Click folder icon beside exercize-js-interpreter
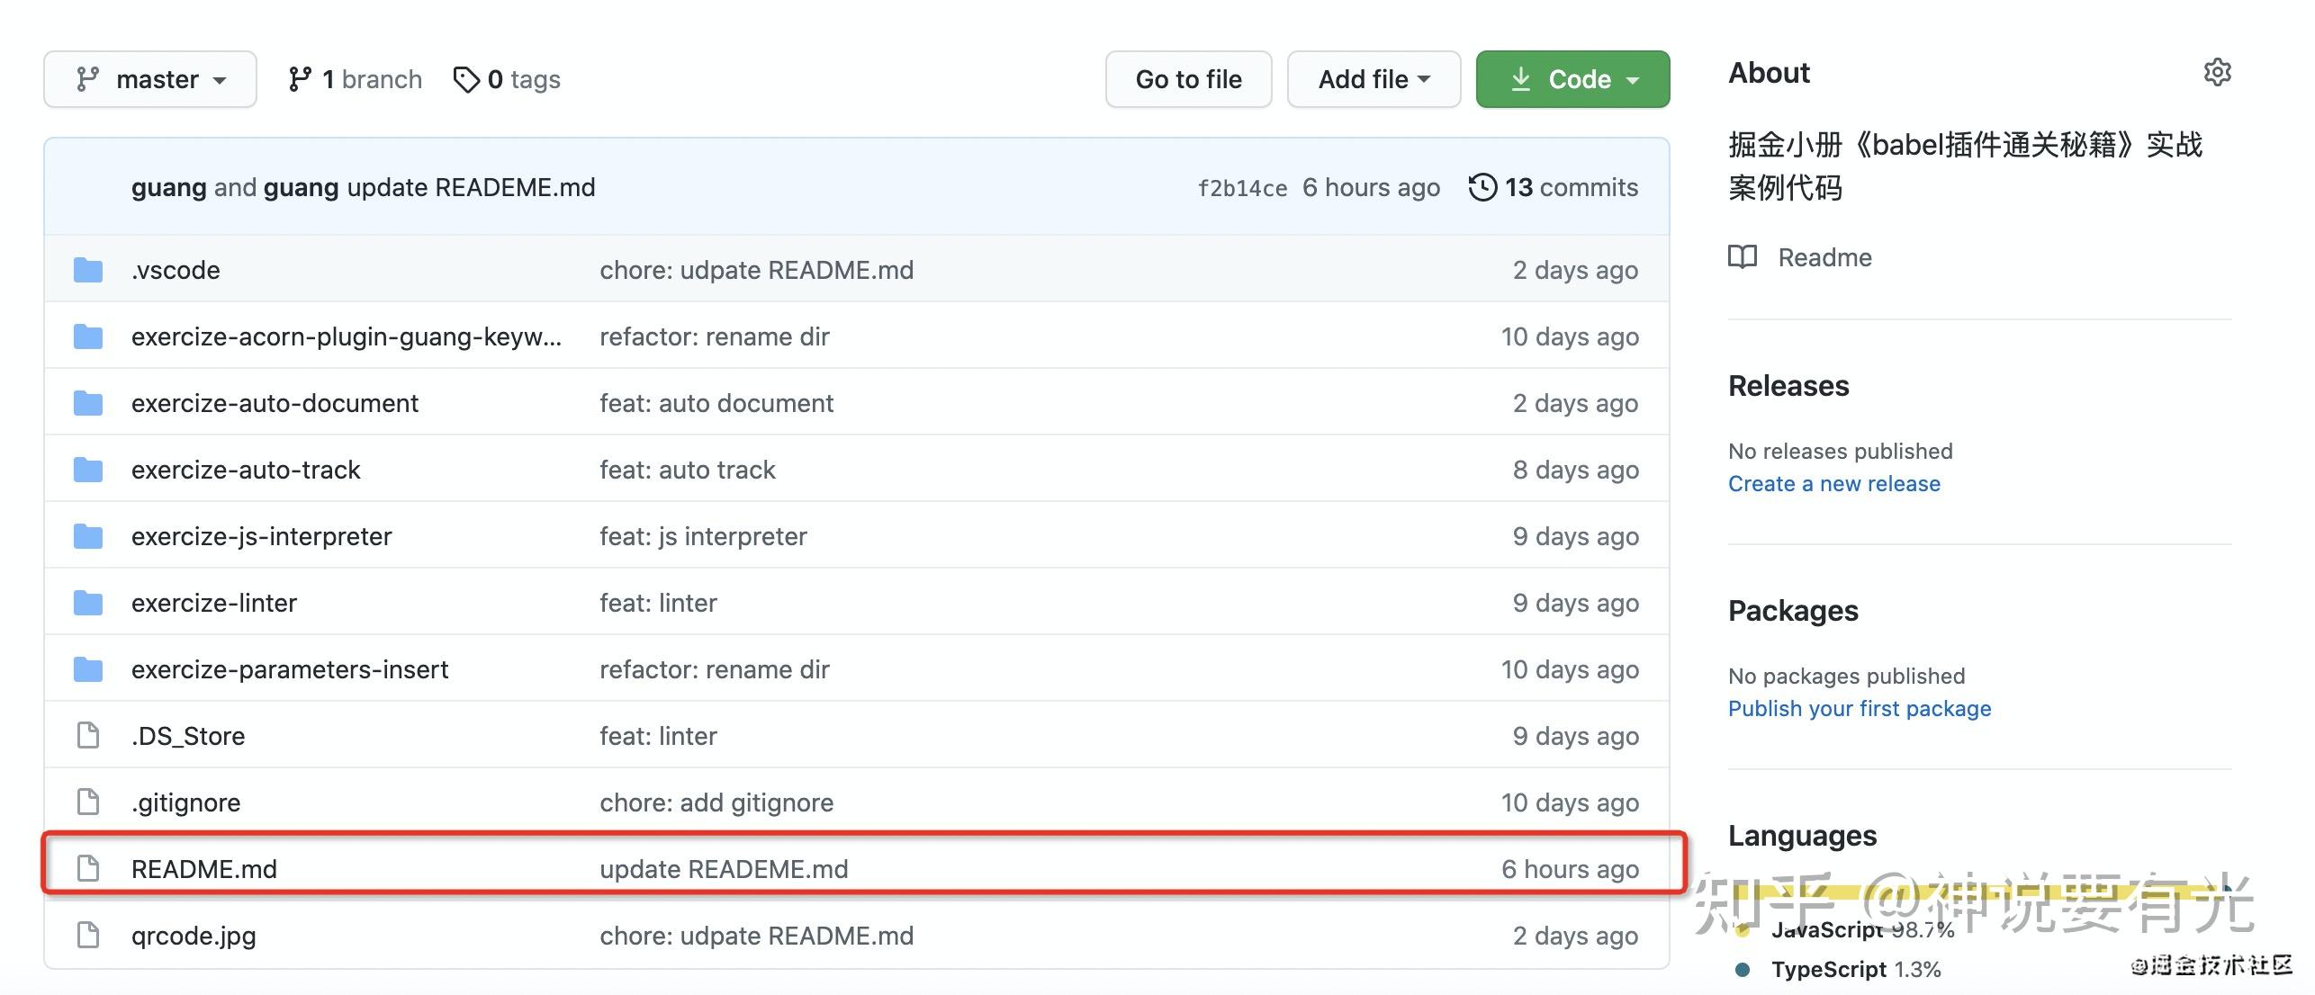 pos(88,536)
